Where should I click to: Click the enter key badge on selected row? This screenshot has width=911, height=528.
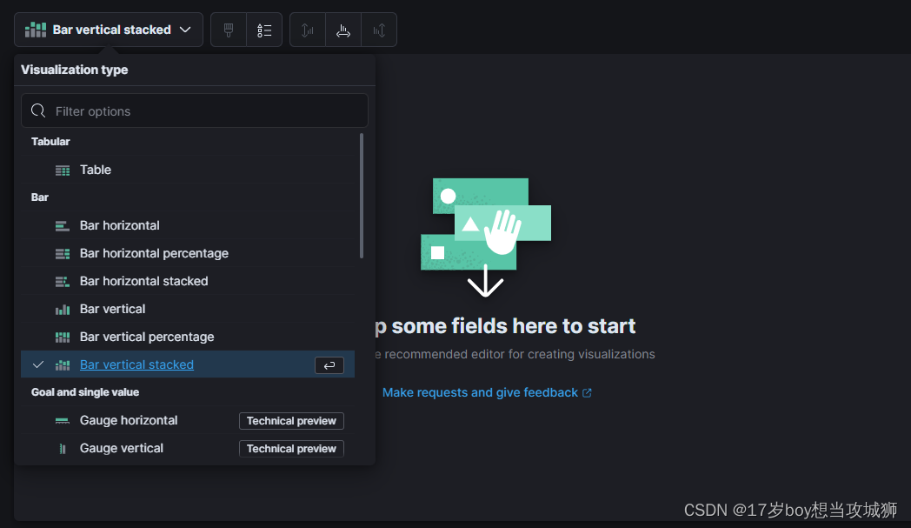(329, 365)
